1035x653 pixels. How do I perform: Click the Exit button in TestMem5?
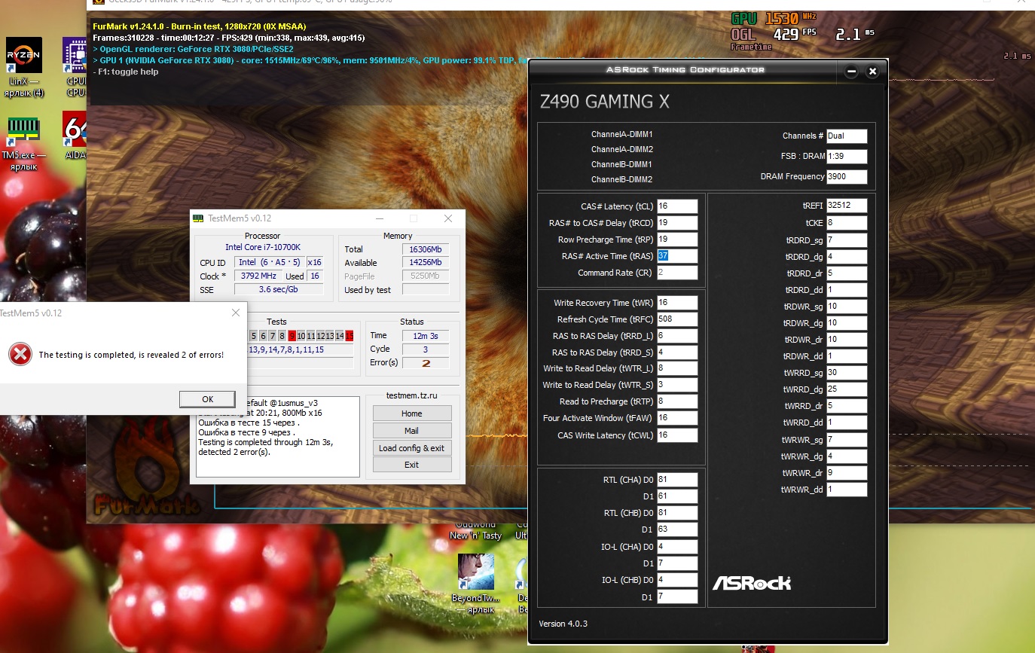(412, 465)
